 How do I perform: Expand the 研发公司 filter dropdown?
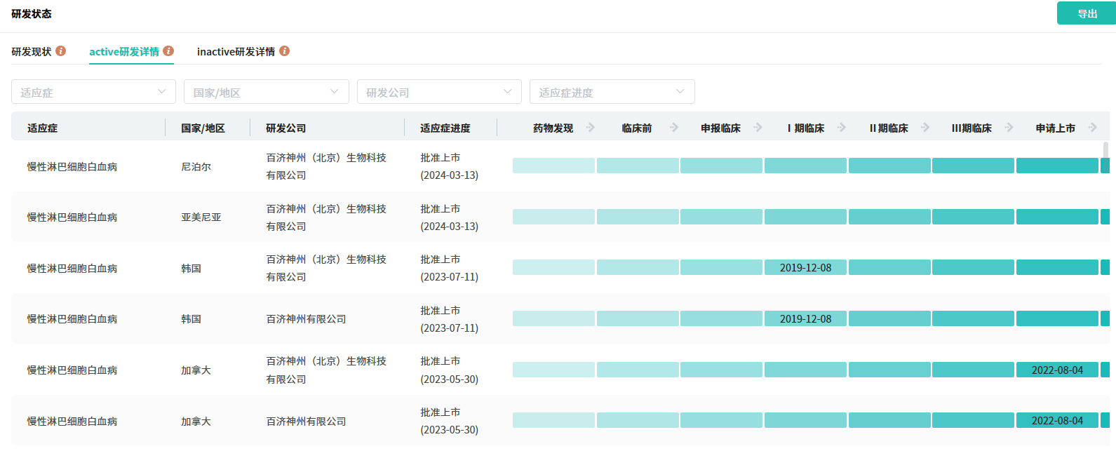coord(439,92)
